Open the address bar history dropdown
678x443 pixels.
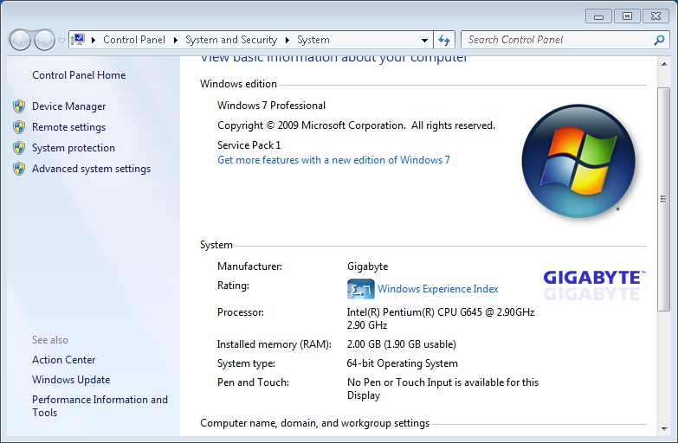tap(424, 40)
